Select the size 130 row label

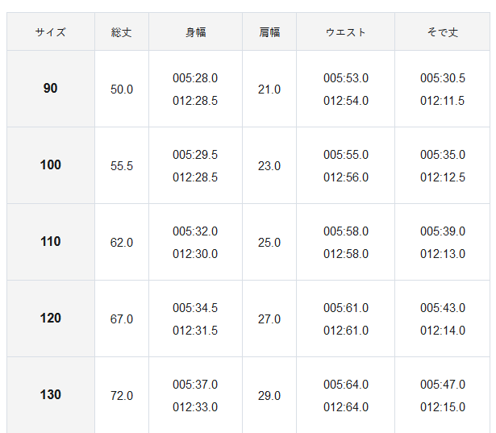[51, 394]
